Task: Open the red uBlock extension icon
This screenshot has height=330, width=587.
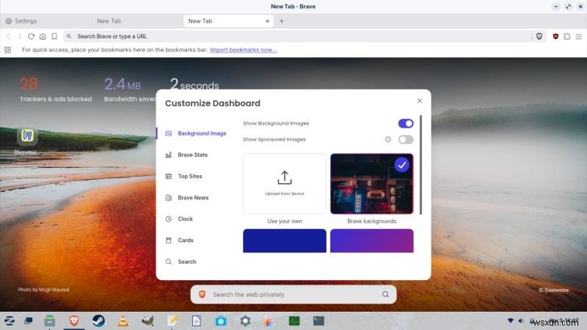Action: coord(555,36)
